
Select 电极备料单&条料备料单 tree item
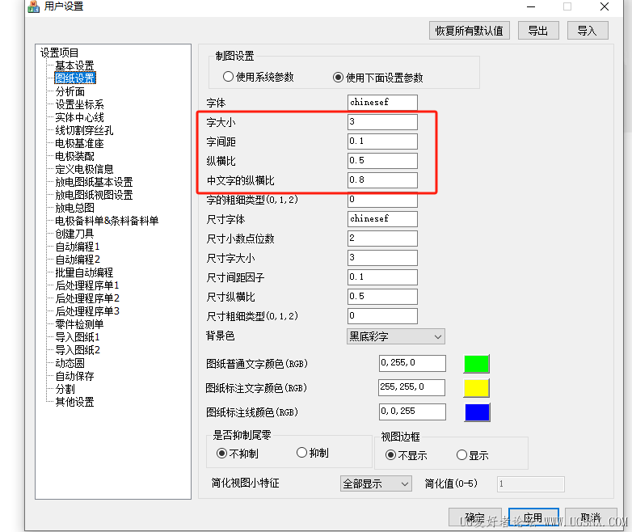coord(107,221)
